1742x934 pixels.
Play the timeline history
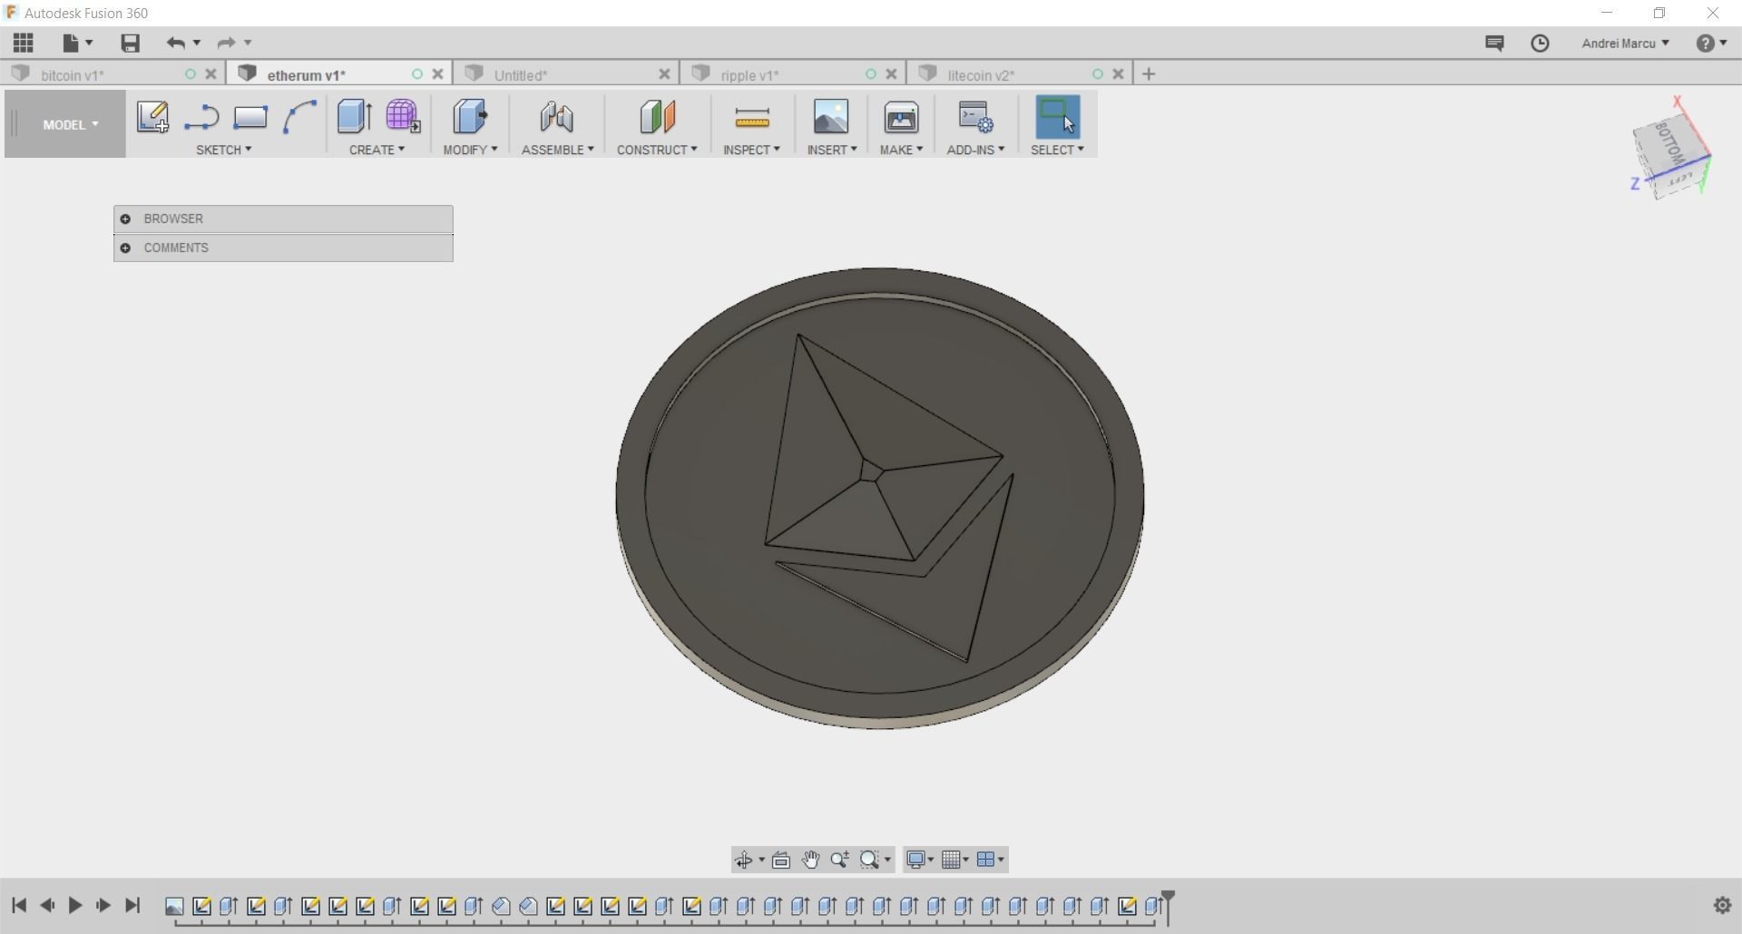click(75, 905)
